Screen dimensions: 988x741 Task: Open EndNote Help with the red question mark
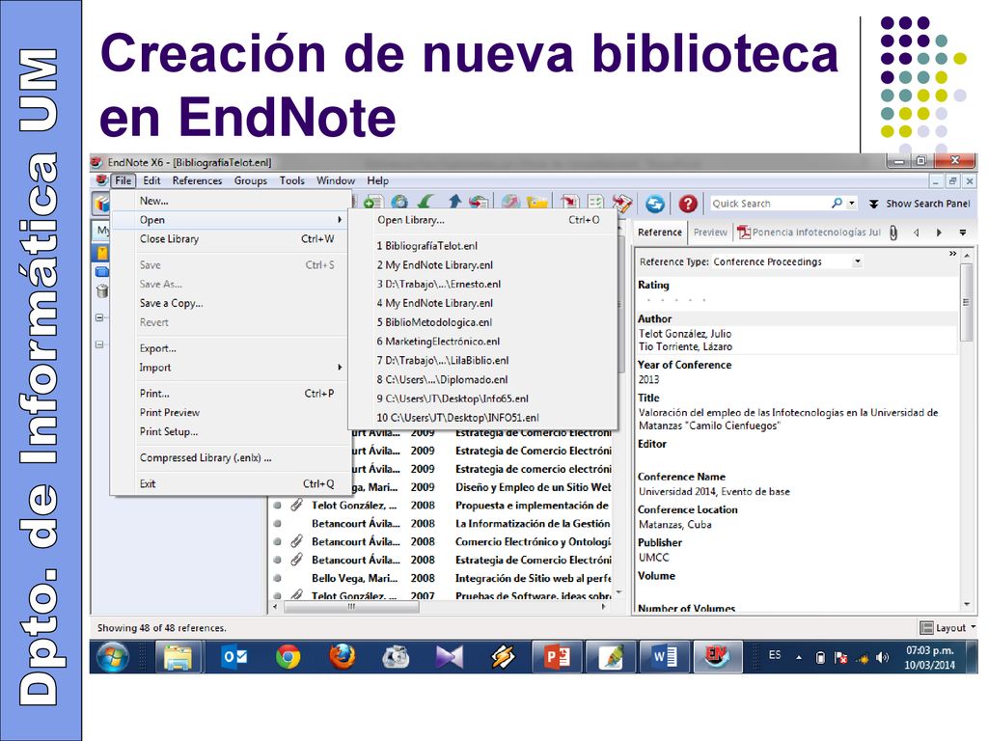coord(687,203)
